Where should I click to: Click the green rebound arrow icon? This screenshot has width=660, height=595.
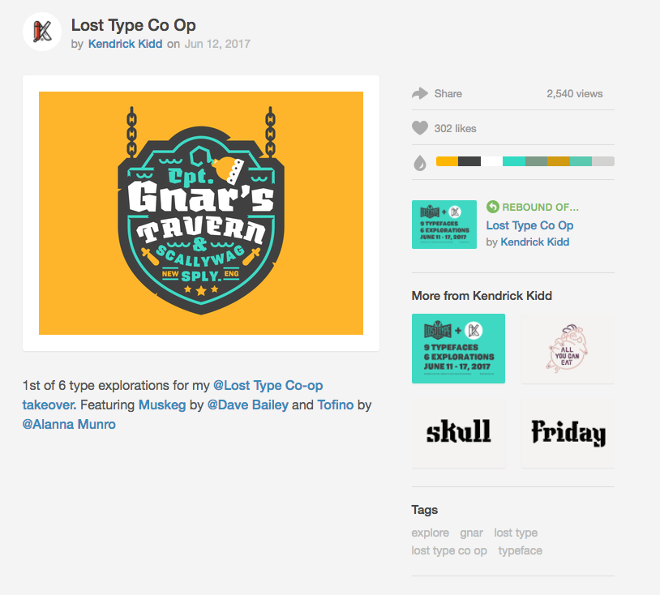tap(492, 207)
